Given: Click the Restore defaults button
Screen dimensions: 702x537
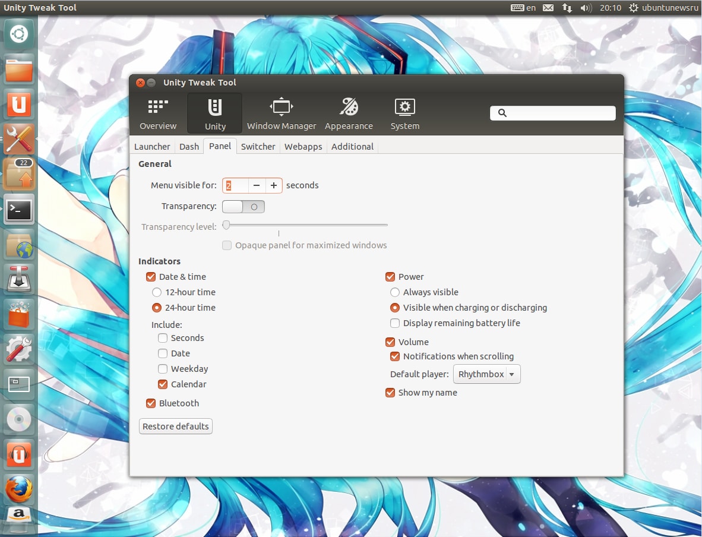Looking at the screenshot, I should click(x=176, y=427).
